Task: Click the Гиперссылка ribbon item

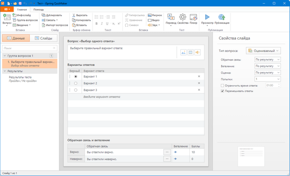Action: [135, 15]
